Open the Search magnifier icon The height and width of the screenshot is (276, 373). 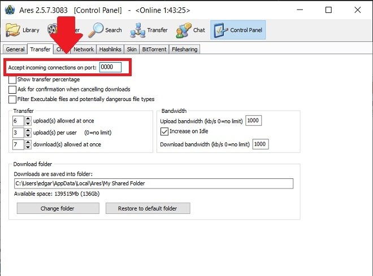[96, 30]
